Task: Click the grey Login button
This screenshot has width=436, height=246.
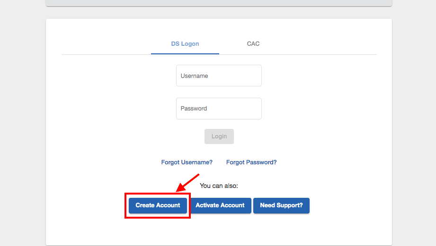Action: [x=219, y=136]
